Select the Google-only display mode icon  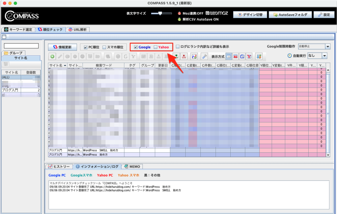pos(242,56)
